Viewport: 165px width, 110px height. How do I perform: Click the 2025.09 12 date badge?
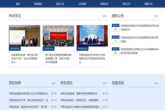click(116, 40)
